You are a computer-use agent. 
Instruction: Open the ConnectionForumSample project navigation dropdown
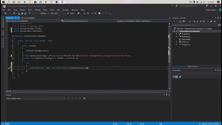pyautogui.click(x=33, y=21)
